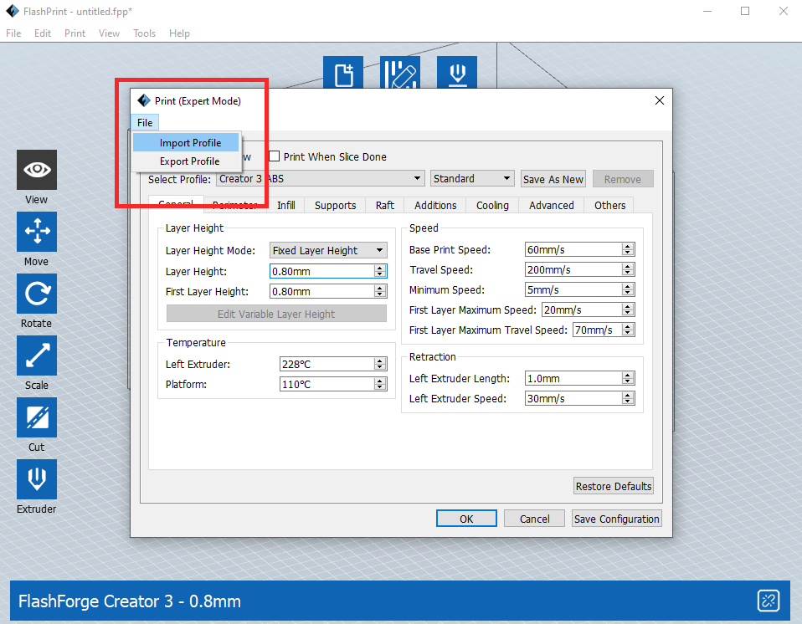Click the Print icon in top toolbar
Viewport: 802px width, 624px height.
click(x=457, y=72)
